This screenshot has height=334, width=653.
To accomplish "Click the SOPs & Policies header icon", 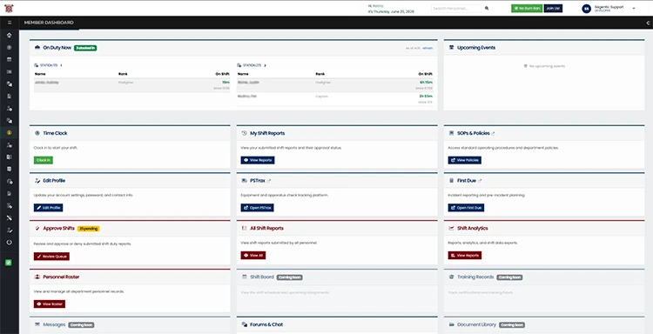I will (451, 134).
